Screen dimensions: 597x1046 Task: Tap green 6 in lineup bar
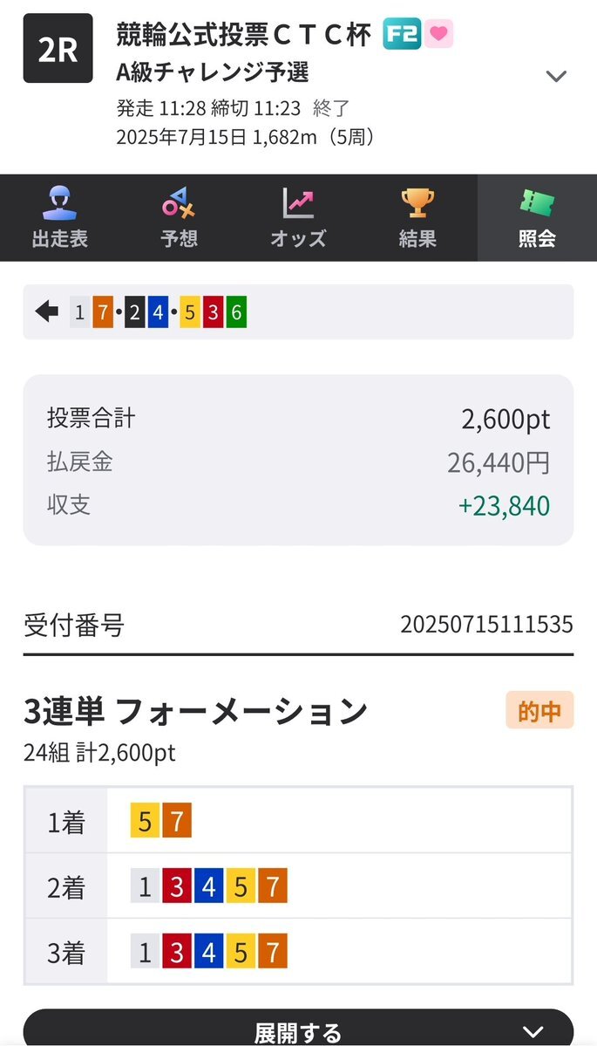point(236,311)
